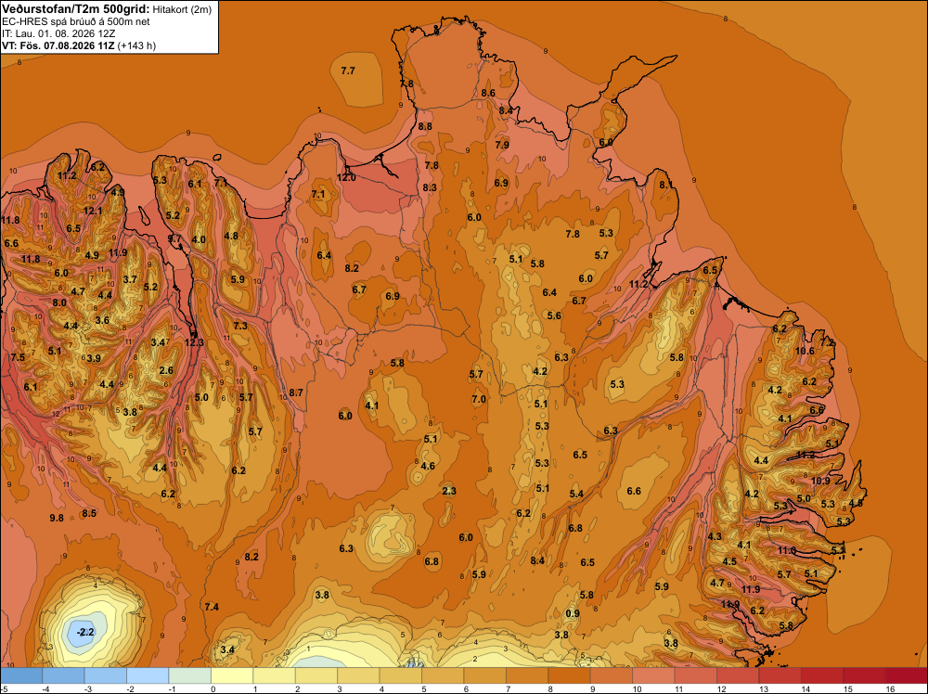Select the 12.3 temperature value on map
Viewport: 928px width, 694px height.
coord(194,342)
